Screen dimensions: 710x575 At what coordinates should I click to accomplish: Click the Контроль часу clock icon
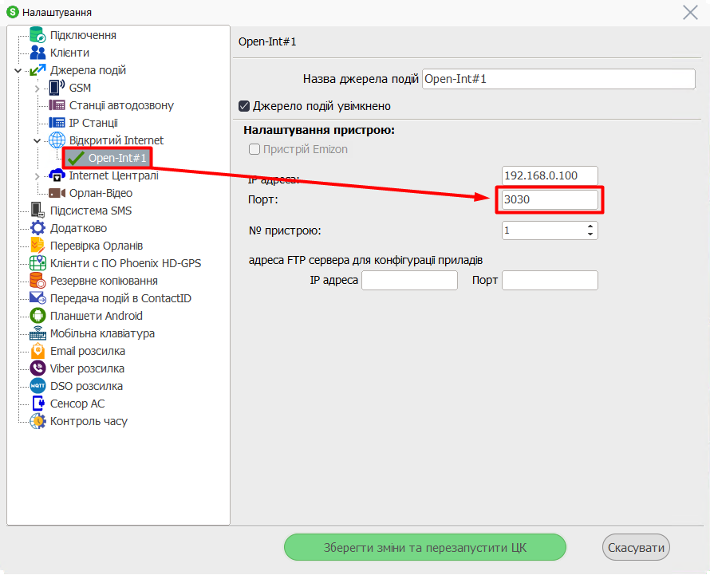37,421
